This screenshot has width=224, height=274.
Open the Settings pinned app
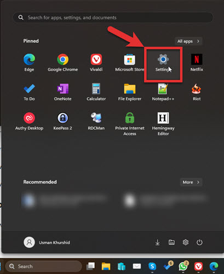[163, 62]
